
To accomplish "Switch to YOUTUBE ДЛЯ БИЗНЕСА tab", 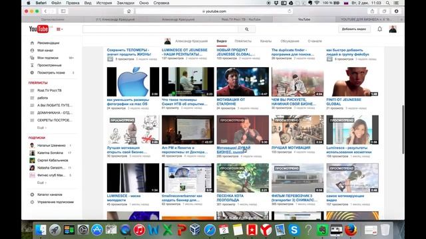I will tap(365, 19).
